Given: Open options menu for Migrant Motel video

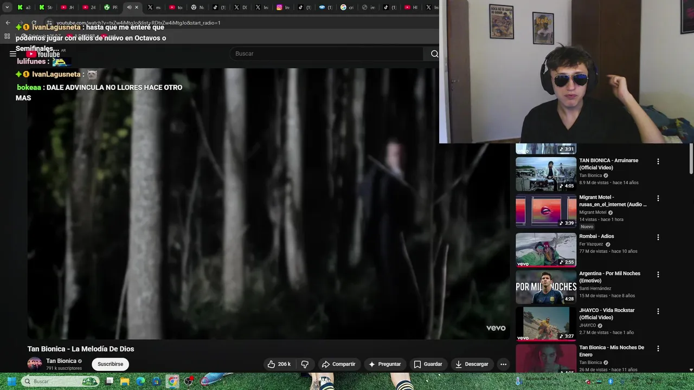Looking at the screenshot, I should (658, 198).
